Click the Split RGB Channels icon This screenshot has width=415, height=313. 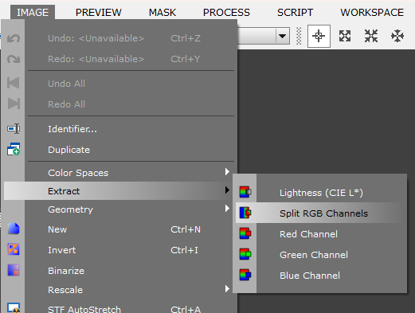click(x=245, y=213)
